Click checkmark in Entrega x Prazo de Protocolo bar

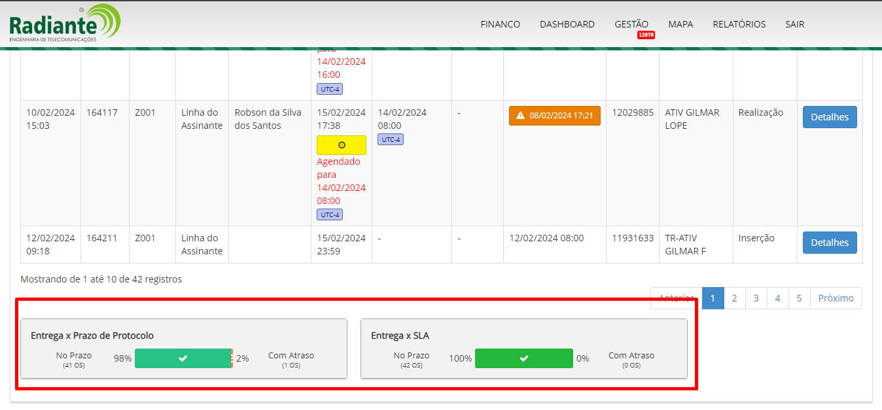click(x=183, y=358)
